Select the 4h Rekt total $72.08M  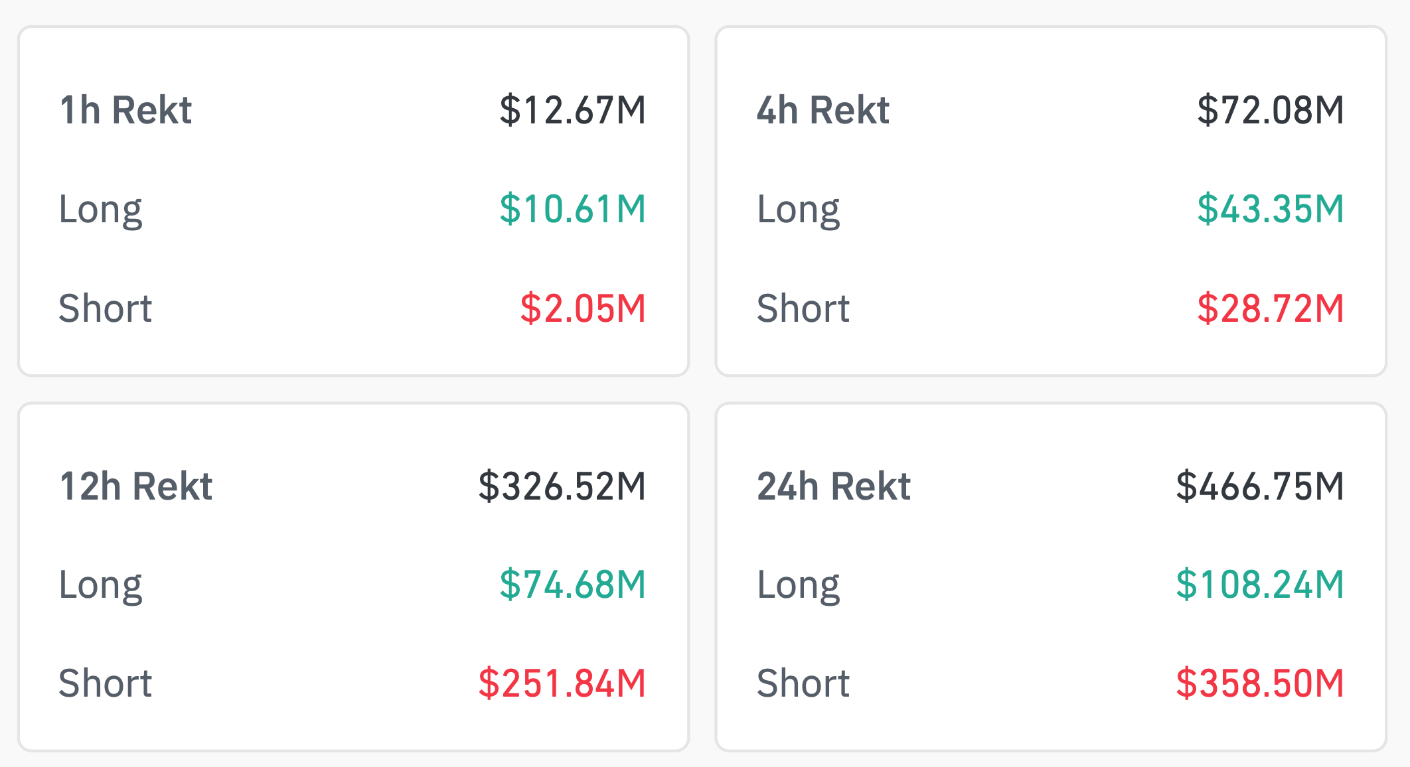(x=1271, y=110)
